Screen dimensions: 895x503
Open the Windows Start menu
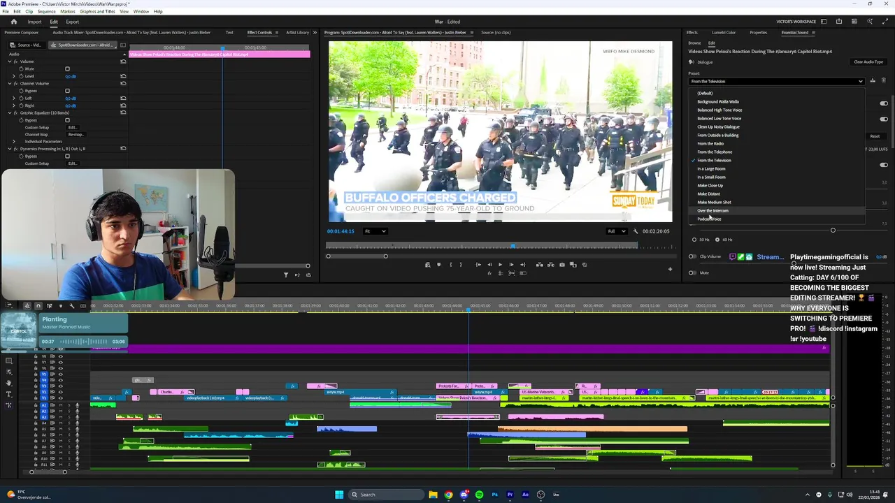coord(339,495)
